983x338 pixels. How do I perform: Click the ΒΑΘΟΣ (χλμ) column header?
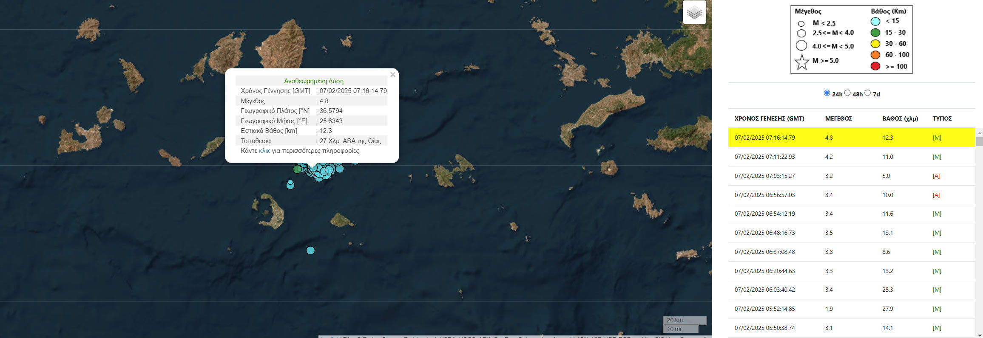(x=900, y=118)
